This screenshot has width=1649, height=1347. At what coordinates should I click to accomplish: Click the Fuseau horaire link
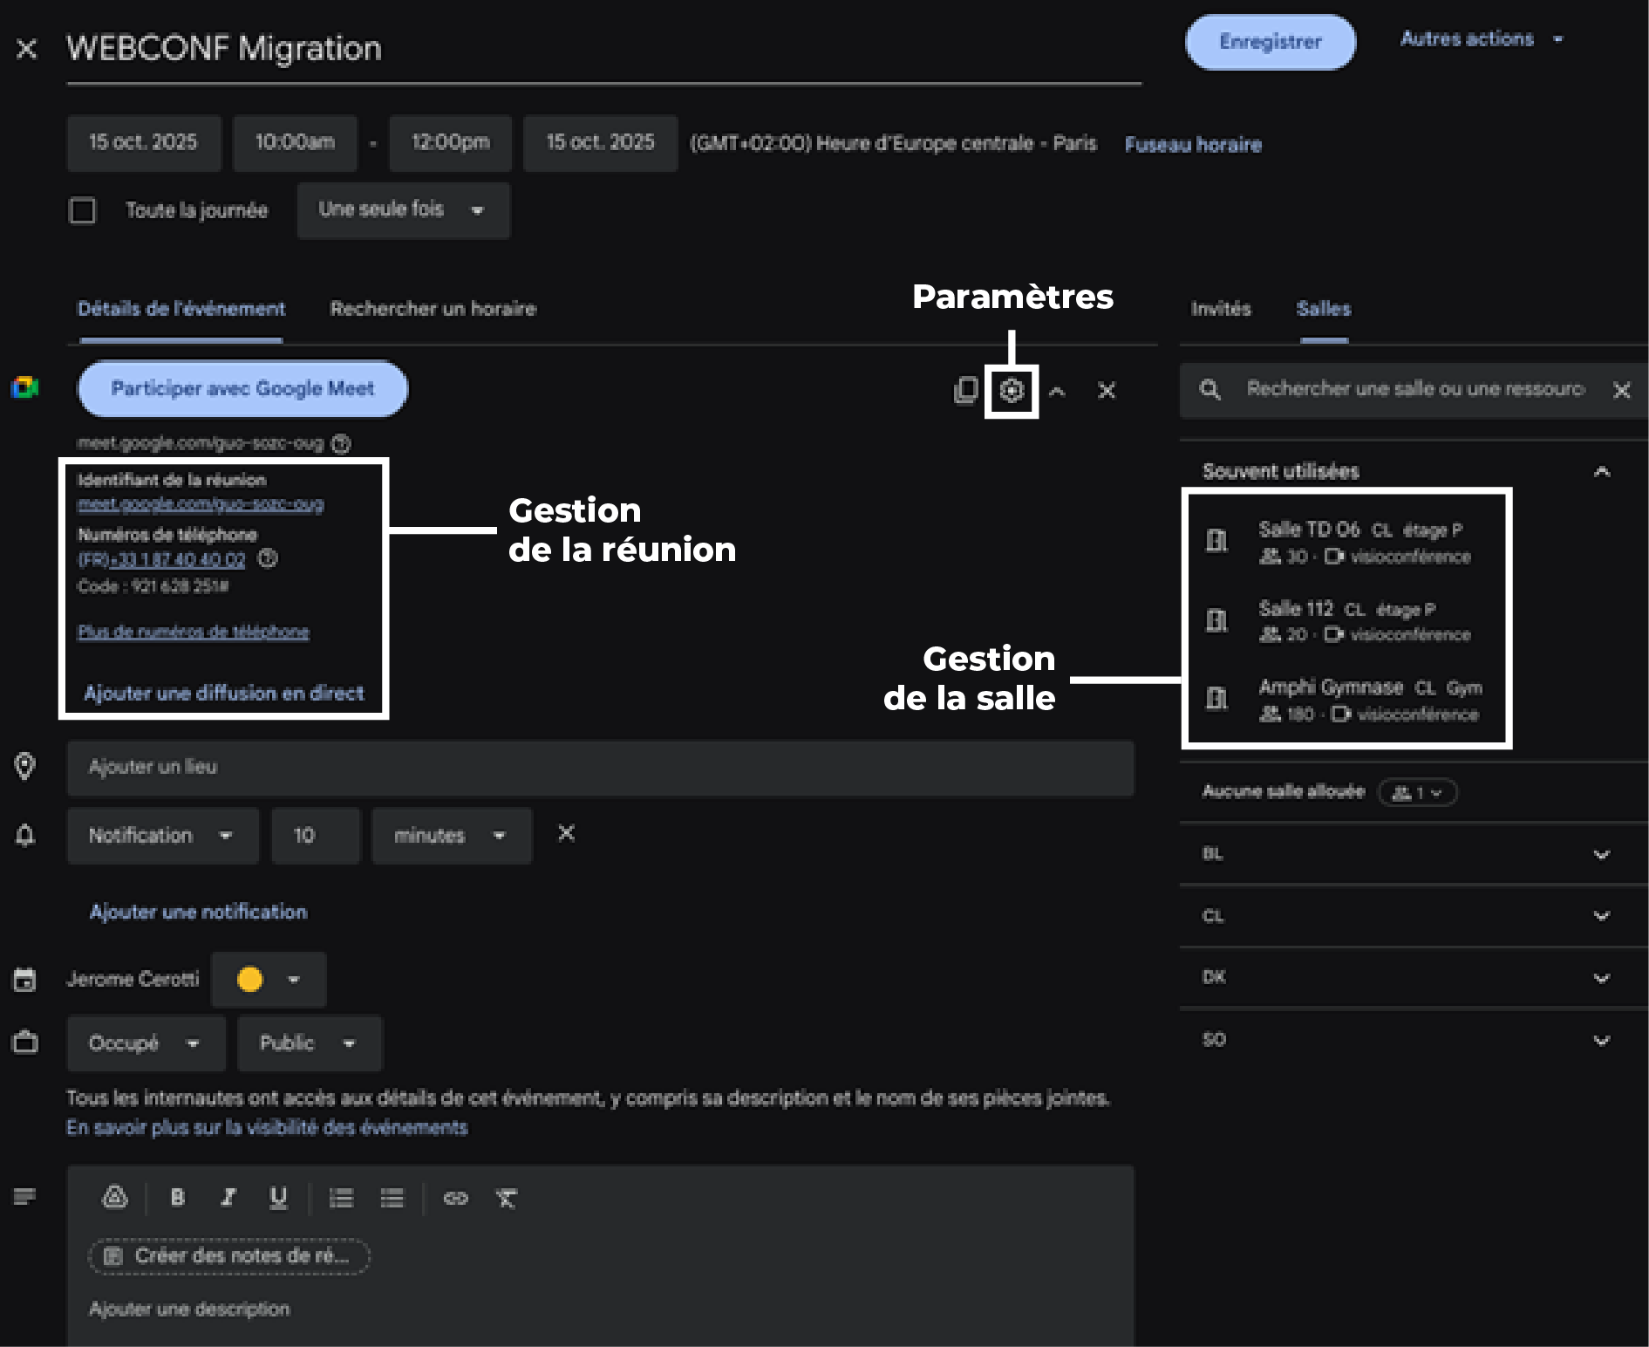(1193, 145)
